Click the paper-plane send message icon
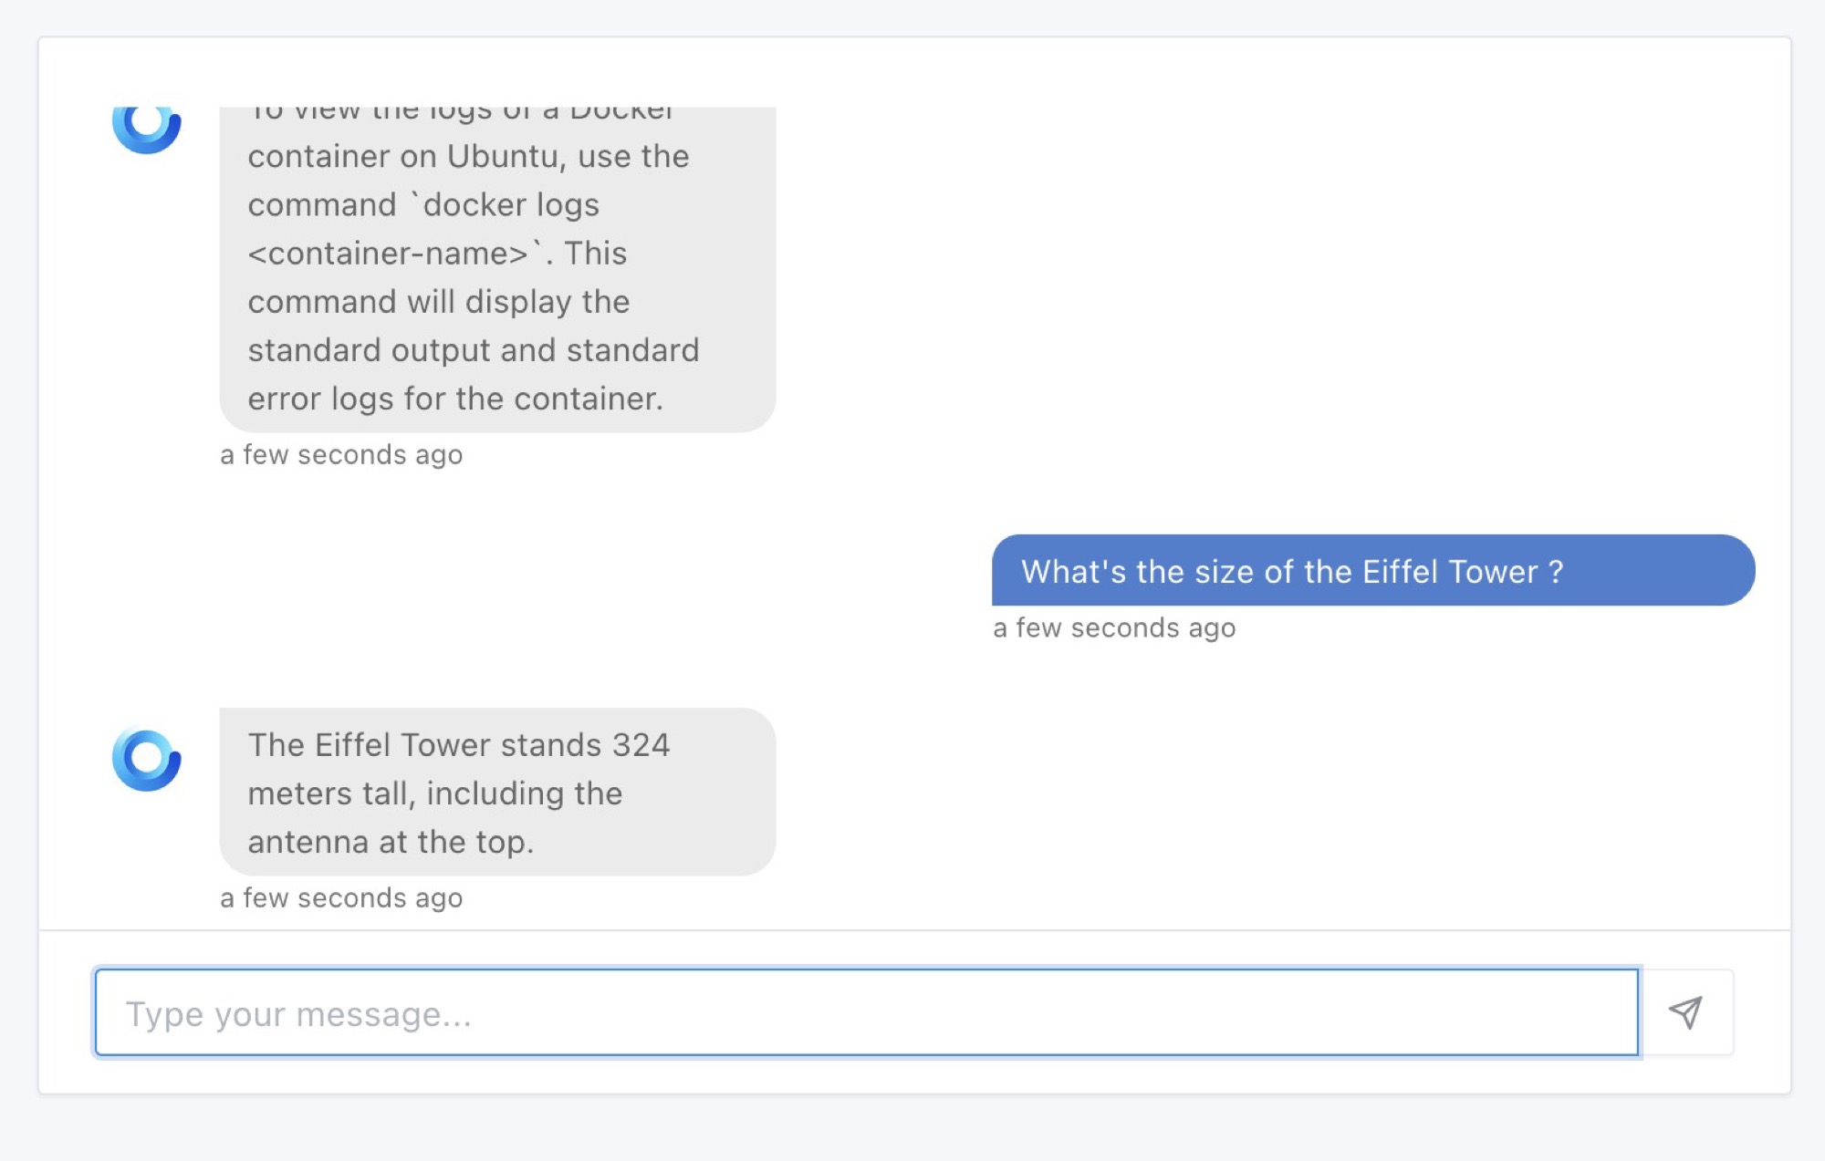The height and width of the screenshot is (1161, 1825). [1685, 1012]
